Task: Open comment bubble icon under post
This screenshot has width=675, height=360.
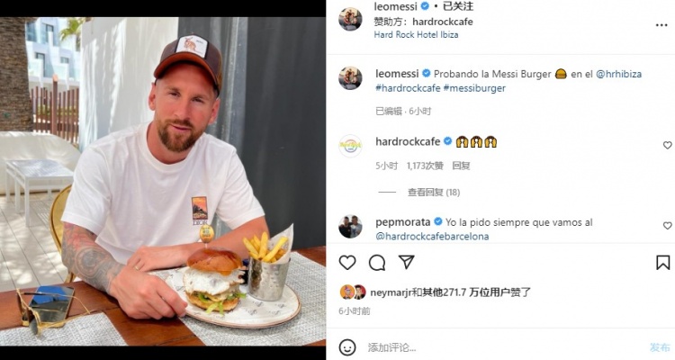Action: [x=377, y=262]
